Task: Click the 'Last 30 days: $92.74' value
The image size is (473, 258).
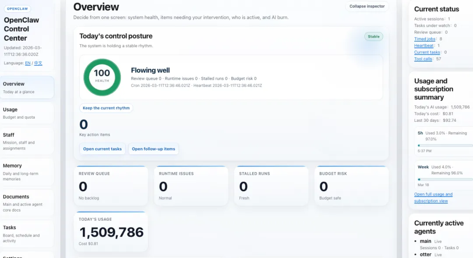Action: [x=435, y=120]
